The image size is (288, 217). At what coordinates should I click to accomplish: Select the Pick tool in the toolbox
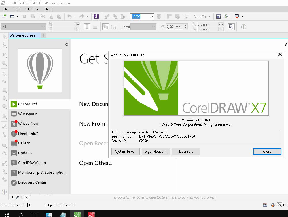(x=4, y=37)
